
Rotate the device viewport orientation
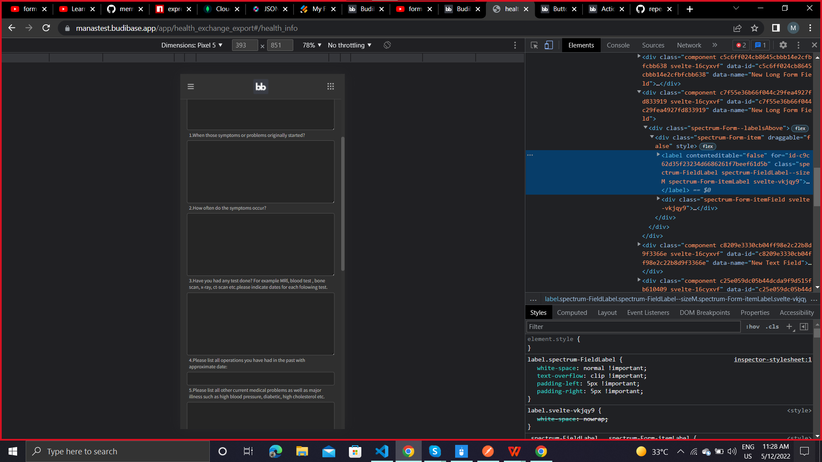click(387, 45)
